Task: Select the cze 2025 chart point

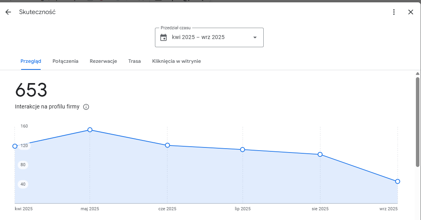Action: pyautogui.click(x=167, y=145)
